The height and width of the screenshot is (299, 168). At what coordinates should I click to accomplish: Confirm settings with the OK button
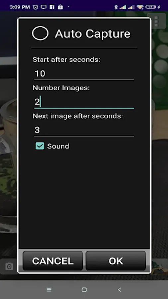pyautogui.click(x=116, y=261)
